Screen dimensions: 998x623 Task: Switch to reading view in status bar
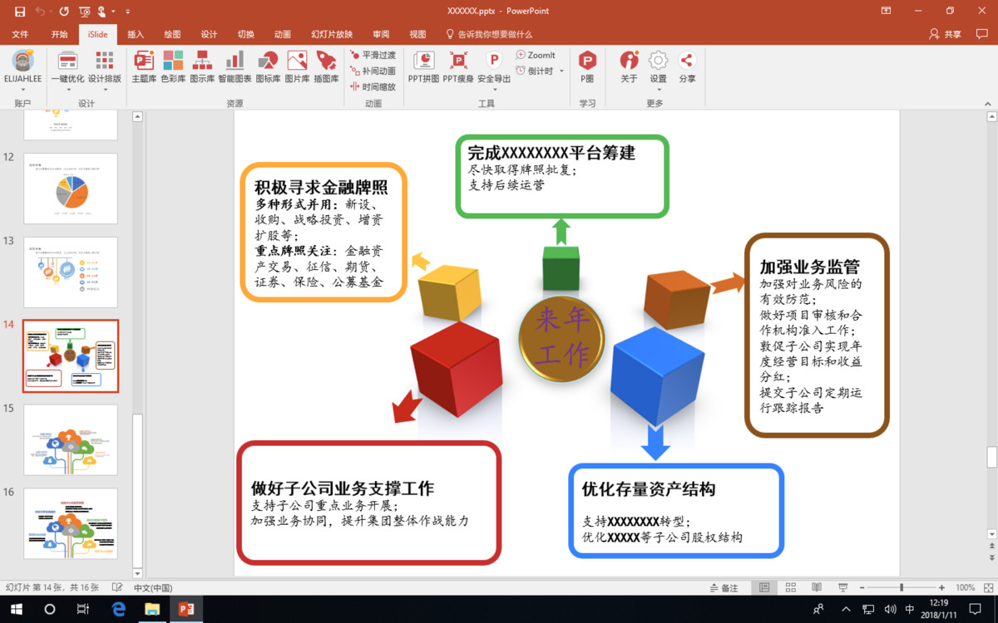pos(817,588)
